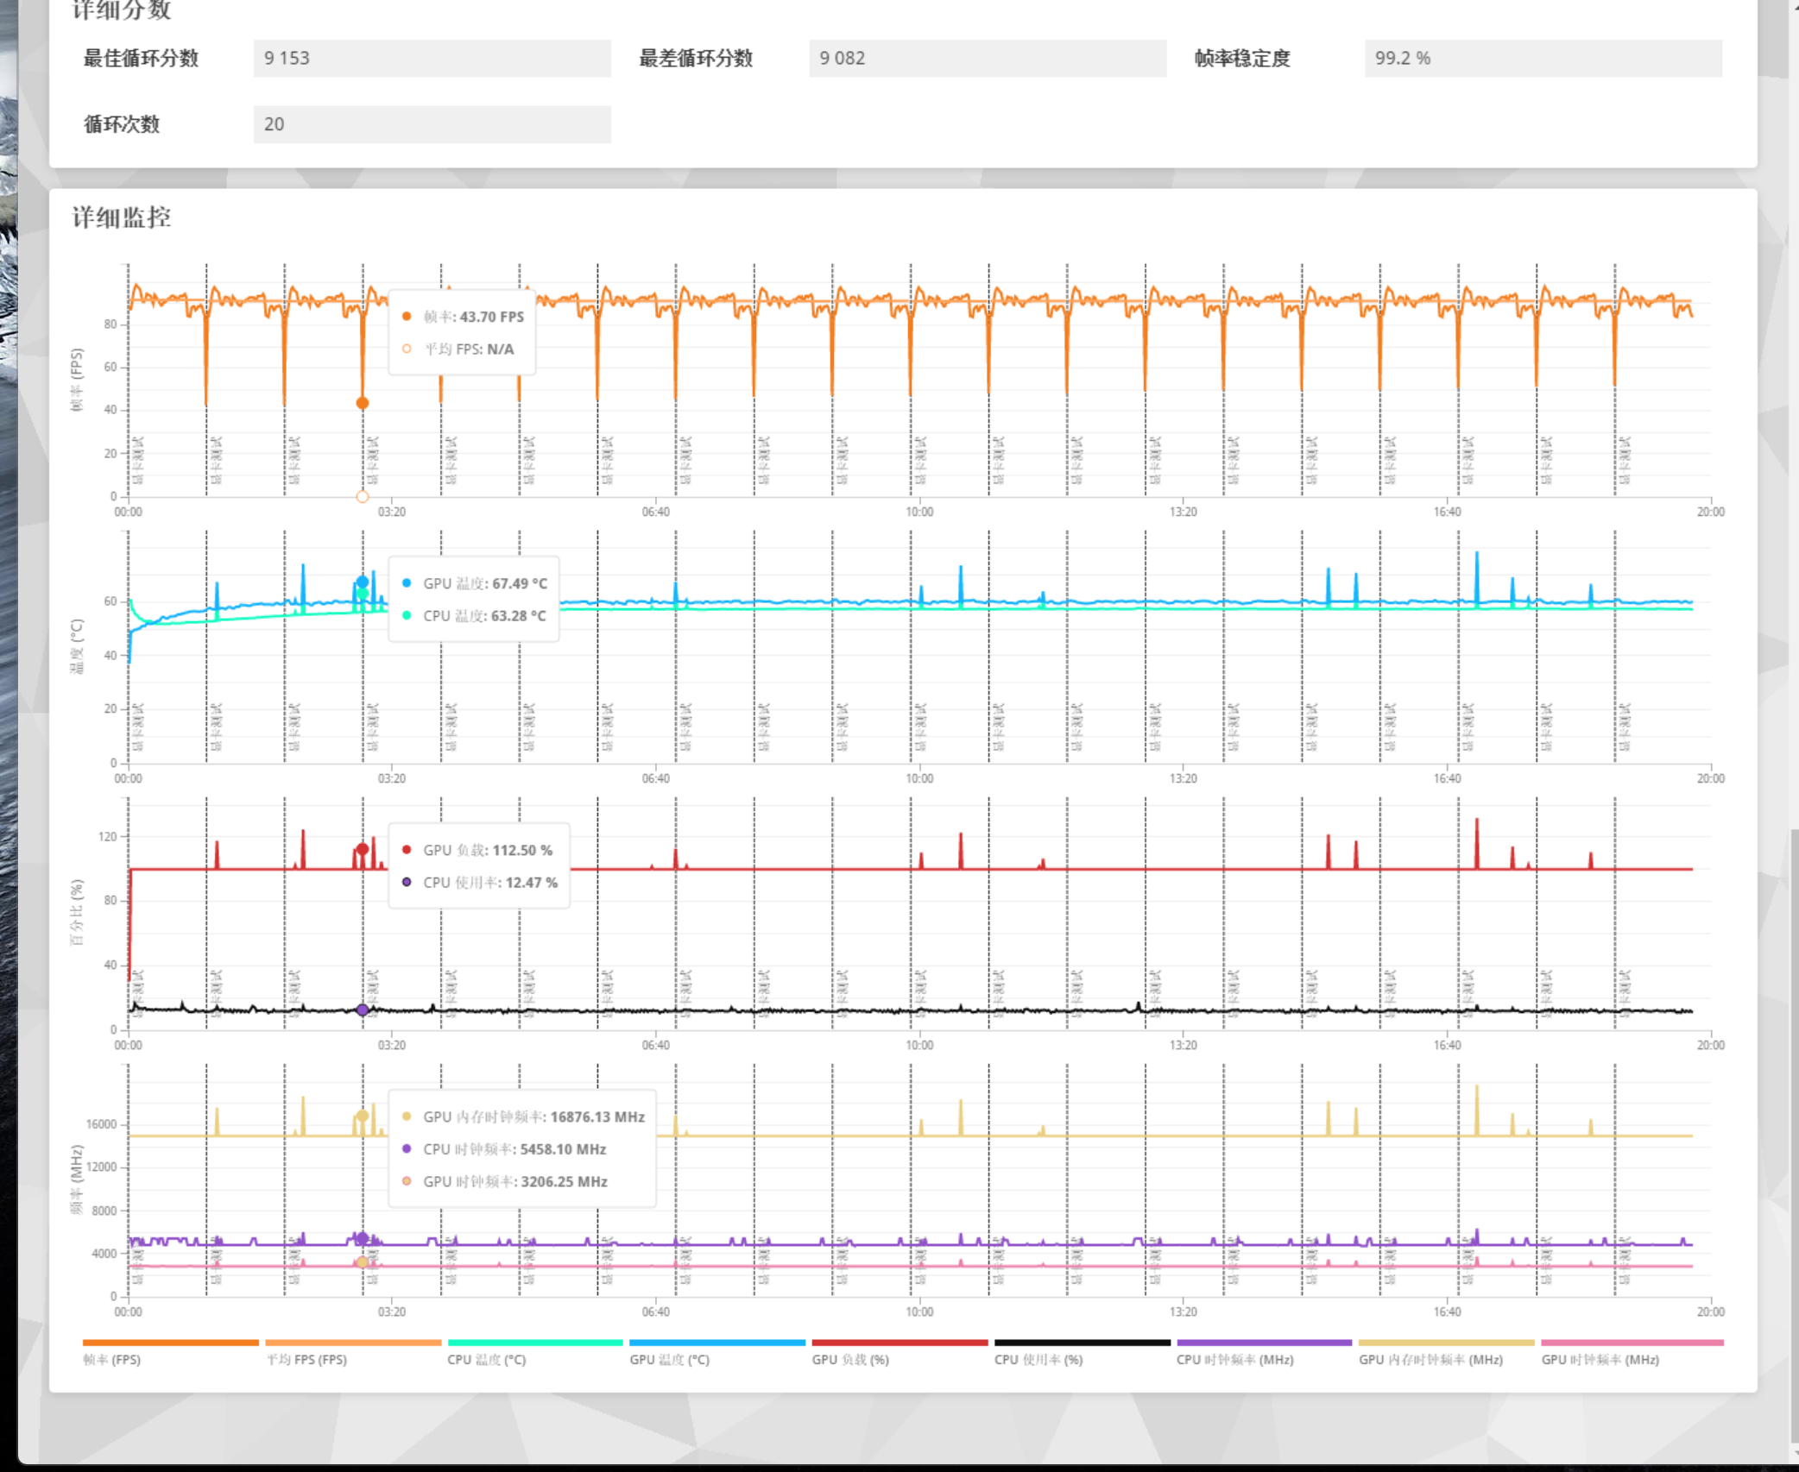Select the purple CPU clock frequency marker
Viewport: 1799px width, 1472px height.
362,1236
